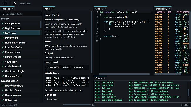Click the ADDRESS column header

(160, 12)
